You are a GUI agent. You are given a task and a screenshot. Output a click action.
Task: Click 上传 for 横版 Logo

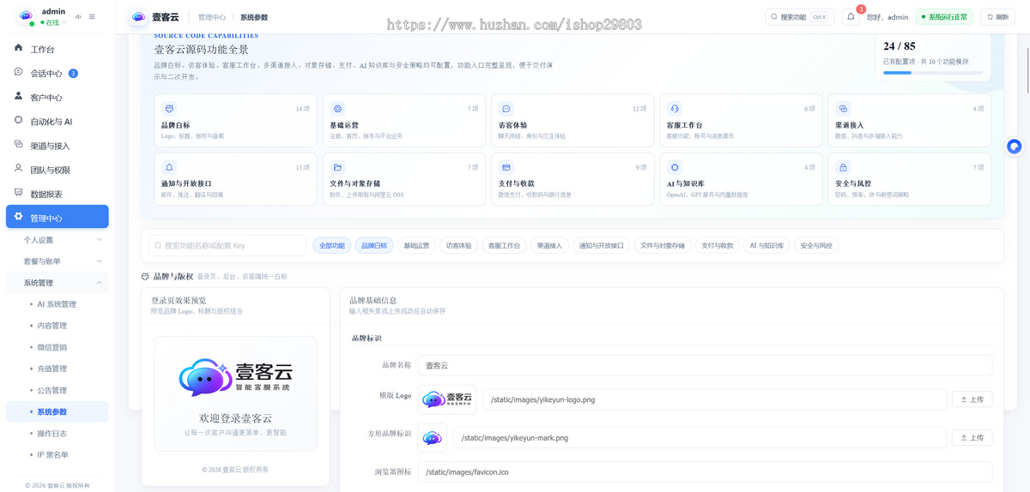pyautogui.click(x=972, y=399)
